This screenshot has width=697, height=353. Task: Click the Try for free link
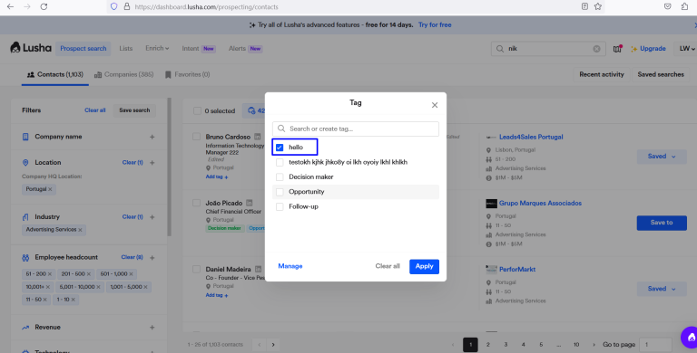click(435, 24)
